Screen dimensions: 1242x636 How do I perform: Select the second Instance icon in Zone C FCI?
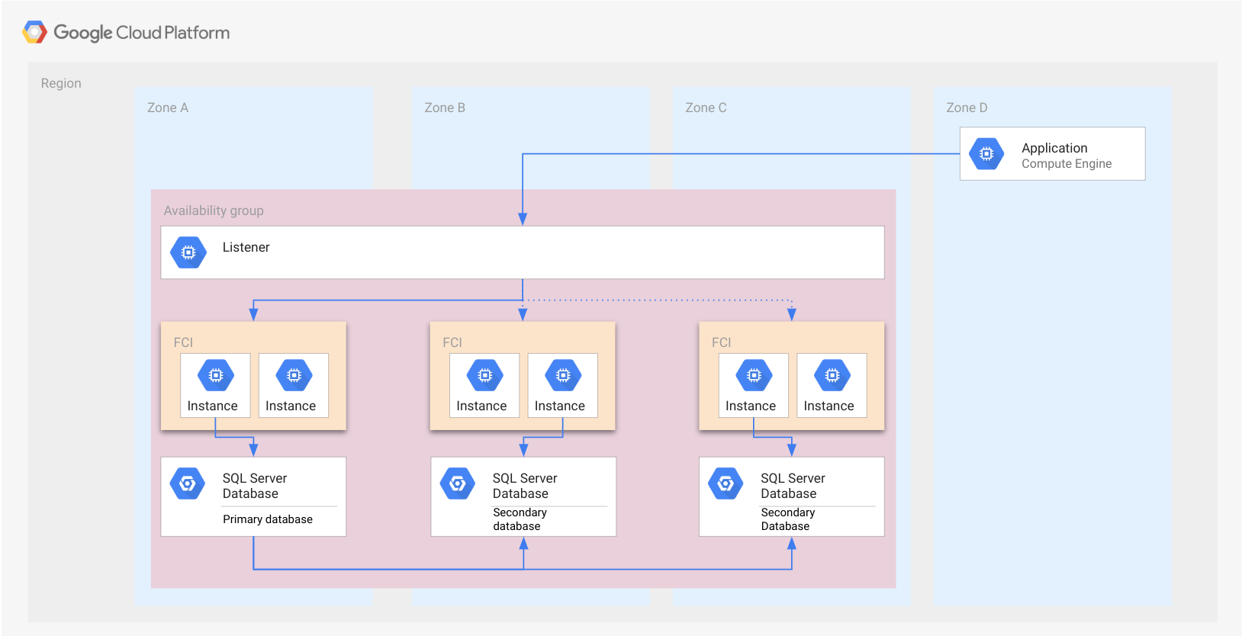coord(832,375)
